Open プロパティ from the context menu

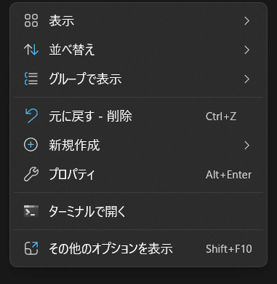(138, 174)
